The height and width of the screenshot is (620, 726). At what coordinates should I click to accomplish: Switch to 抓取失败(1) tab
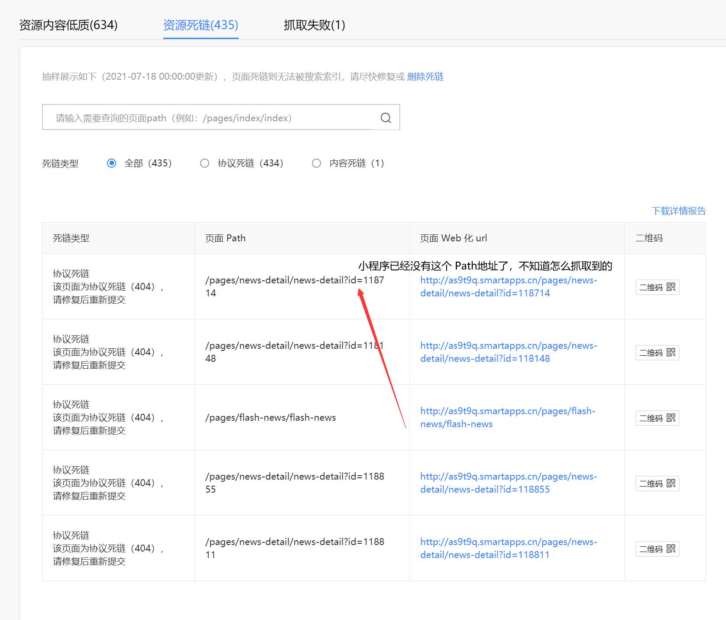pos(314,25)
